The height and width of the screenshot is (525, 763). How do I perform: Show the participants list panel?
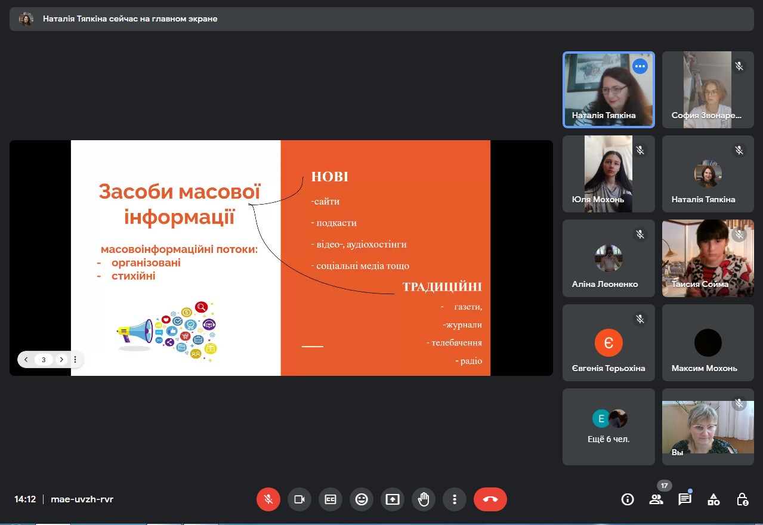pos(656,499)
